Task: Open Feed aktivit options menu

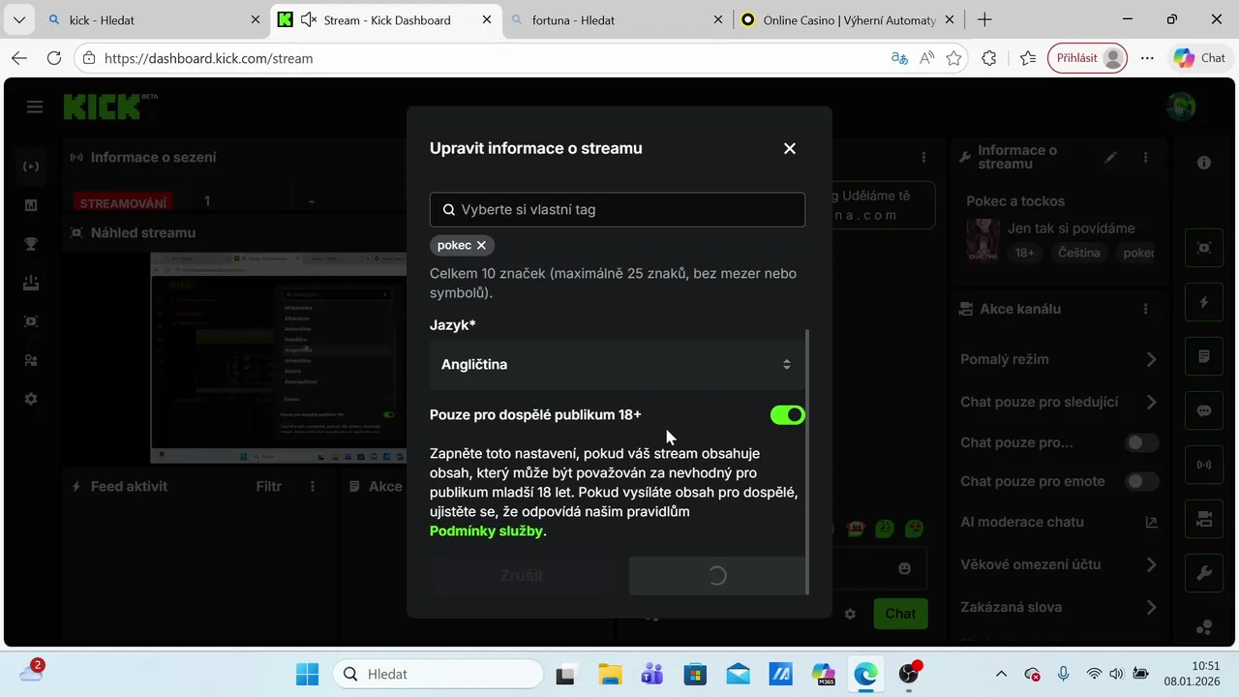Action: tap(312, 486)
